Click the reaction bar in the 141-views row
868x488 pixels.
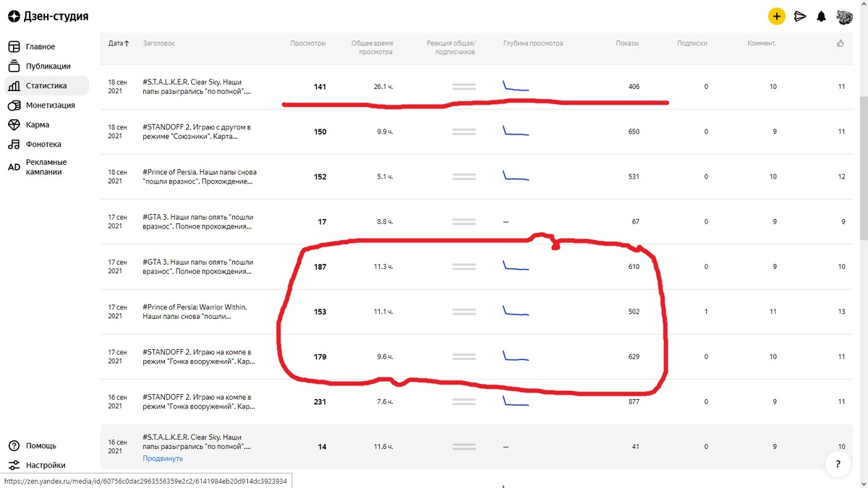point(464,87)
